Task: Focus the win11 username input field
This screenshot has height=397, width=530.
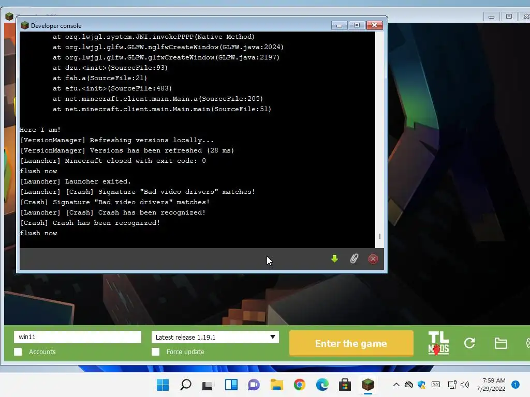Action: 78,337
